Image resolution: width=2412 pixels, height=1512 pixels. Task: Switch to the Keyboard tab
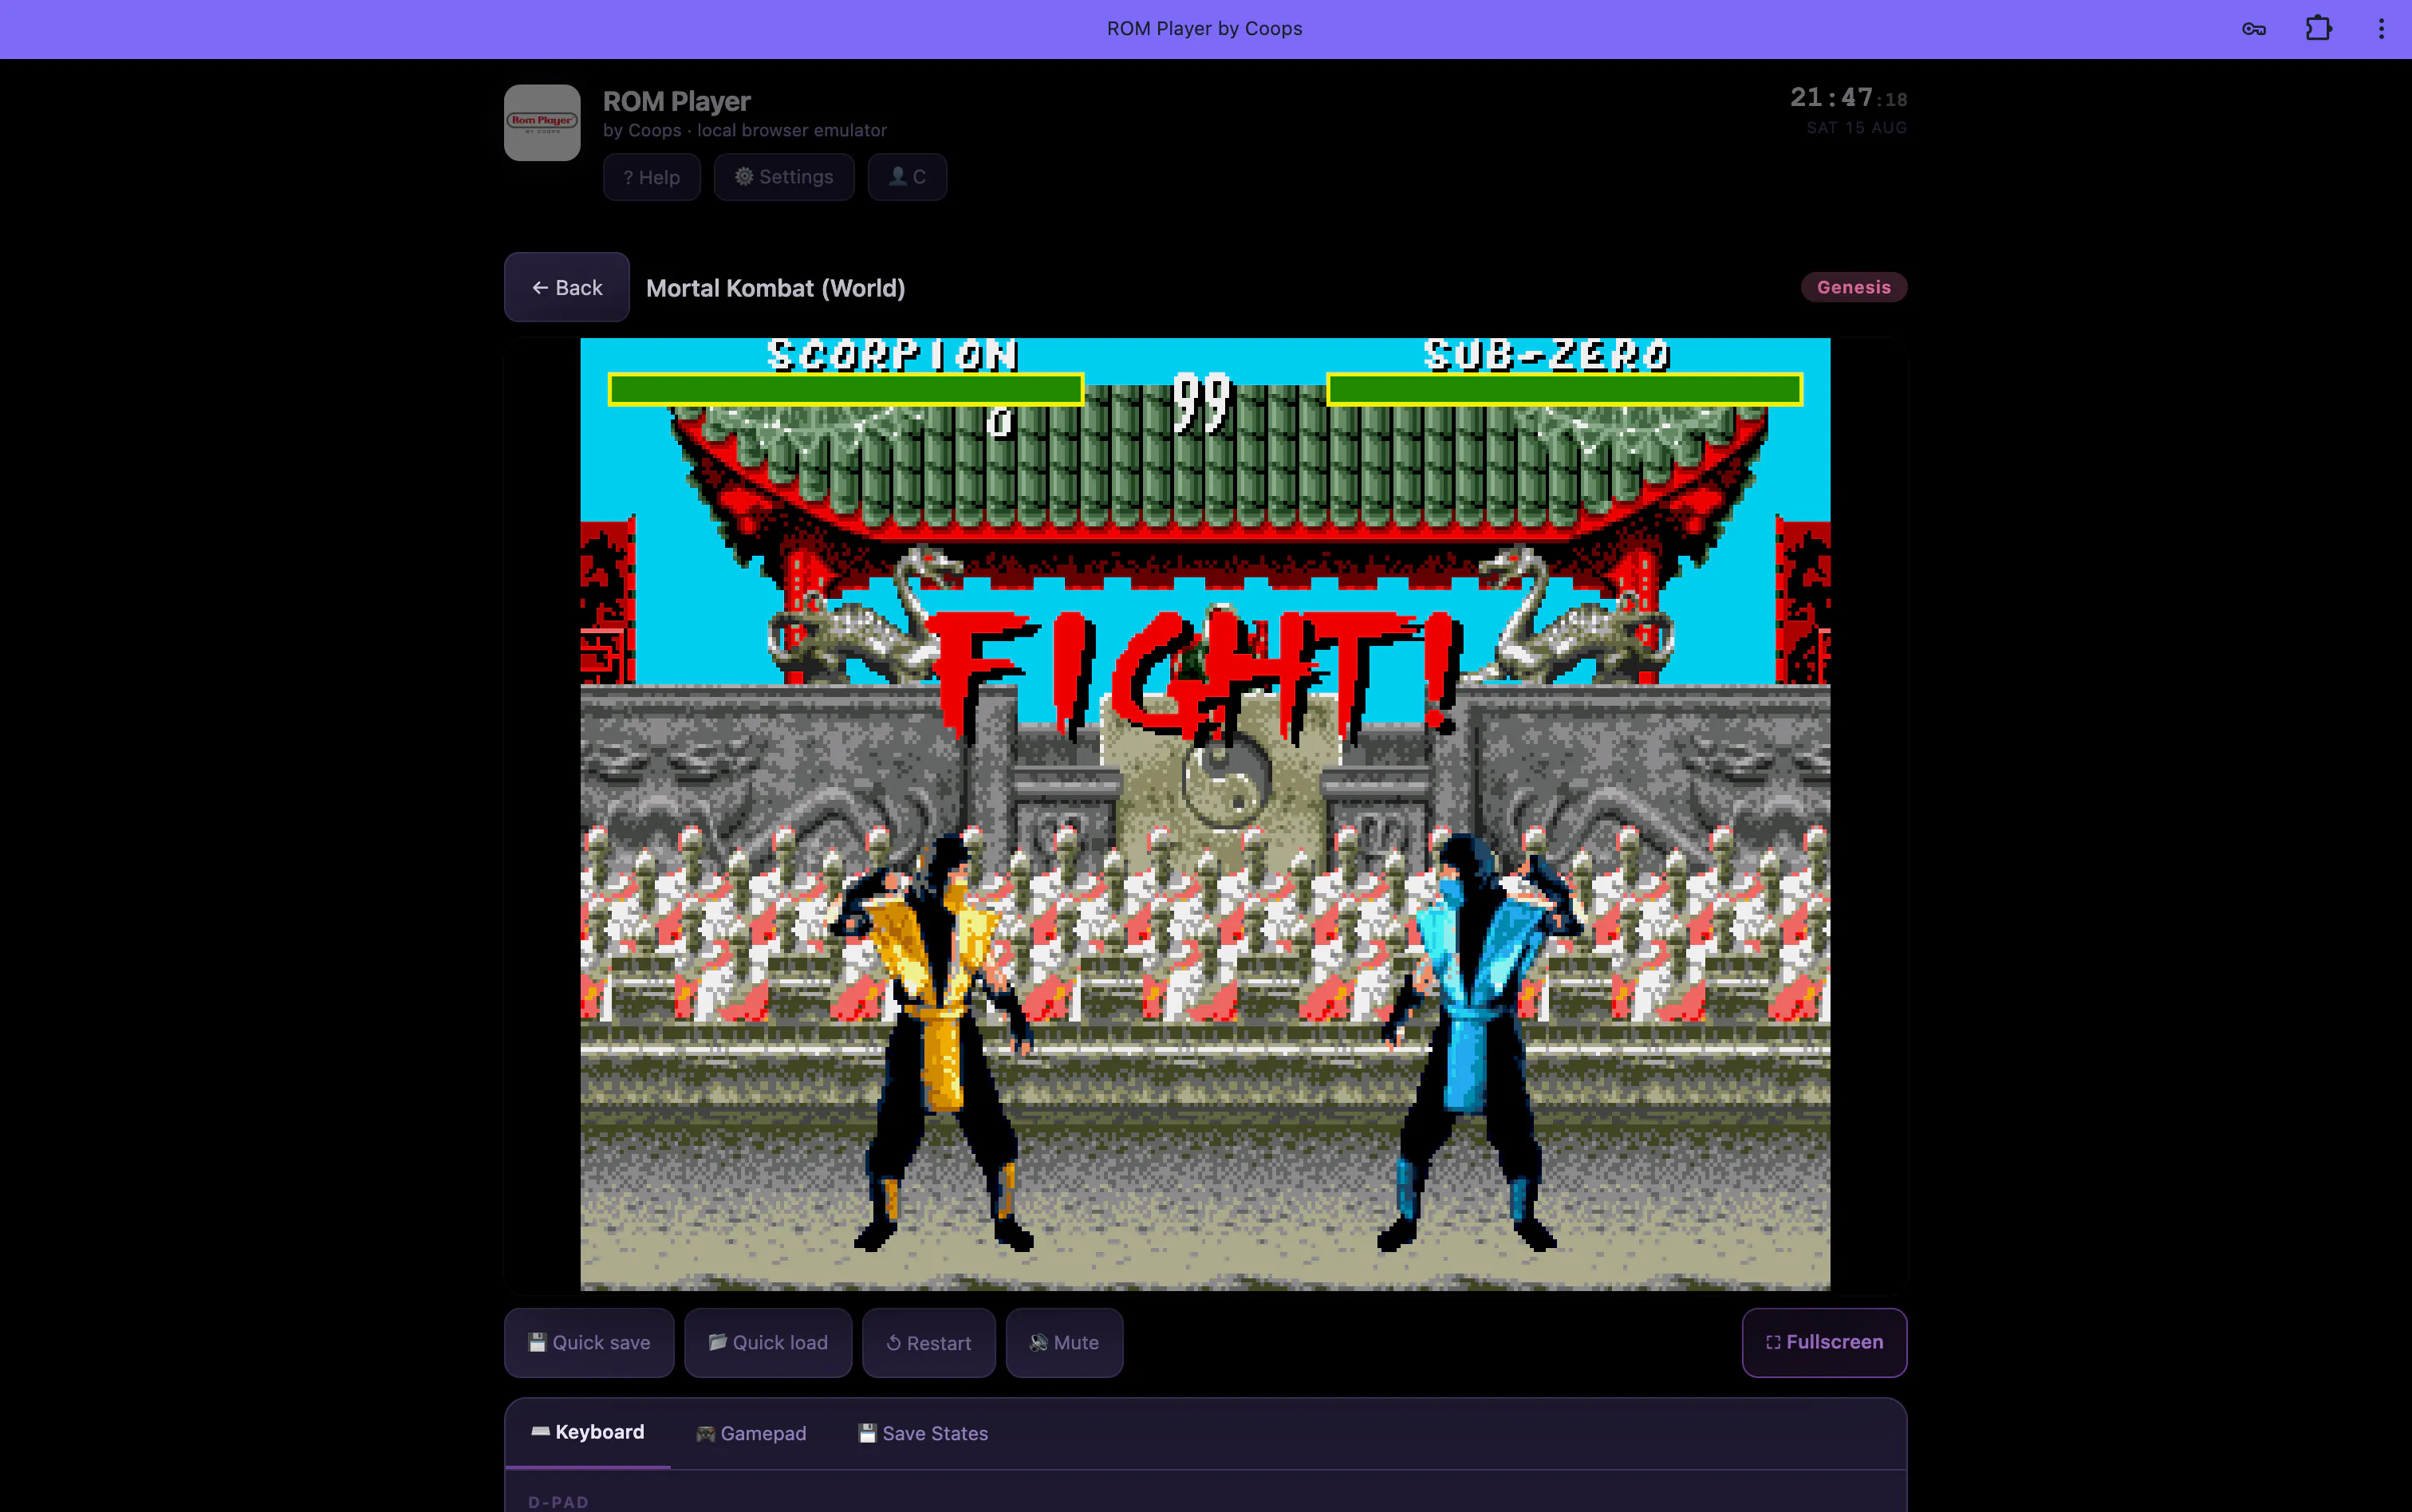click(588, 1432)
